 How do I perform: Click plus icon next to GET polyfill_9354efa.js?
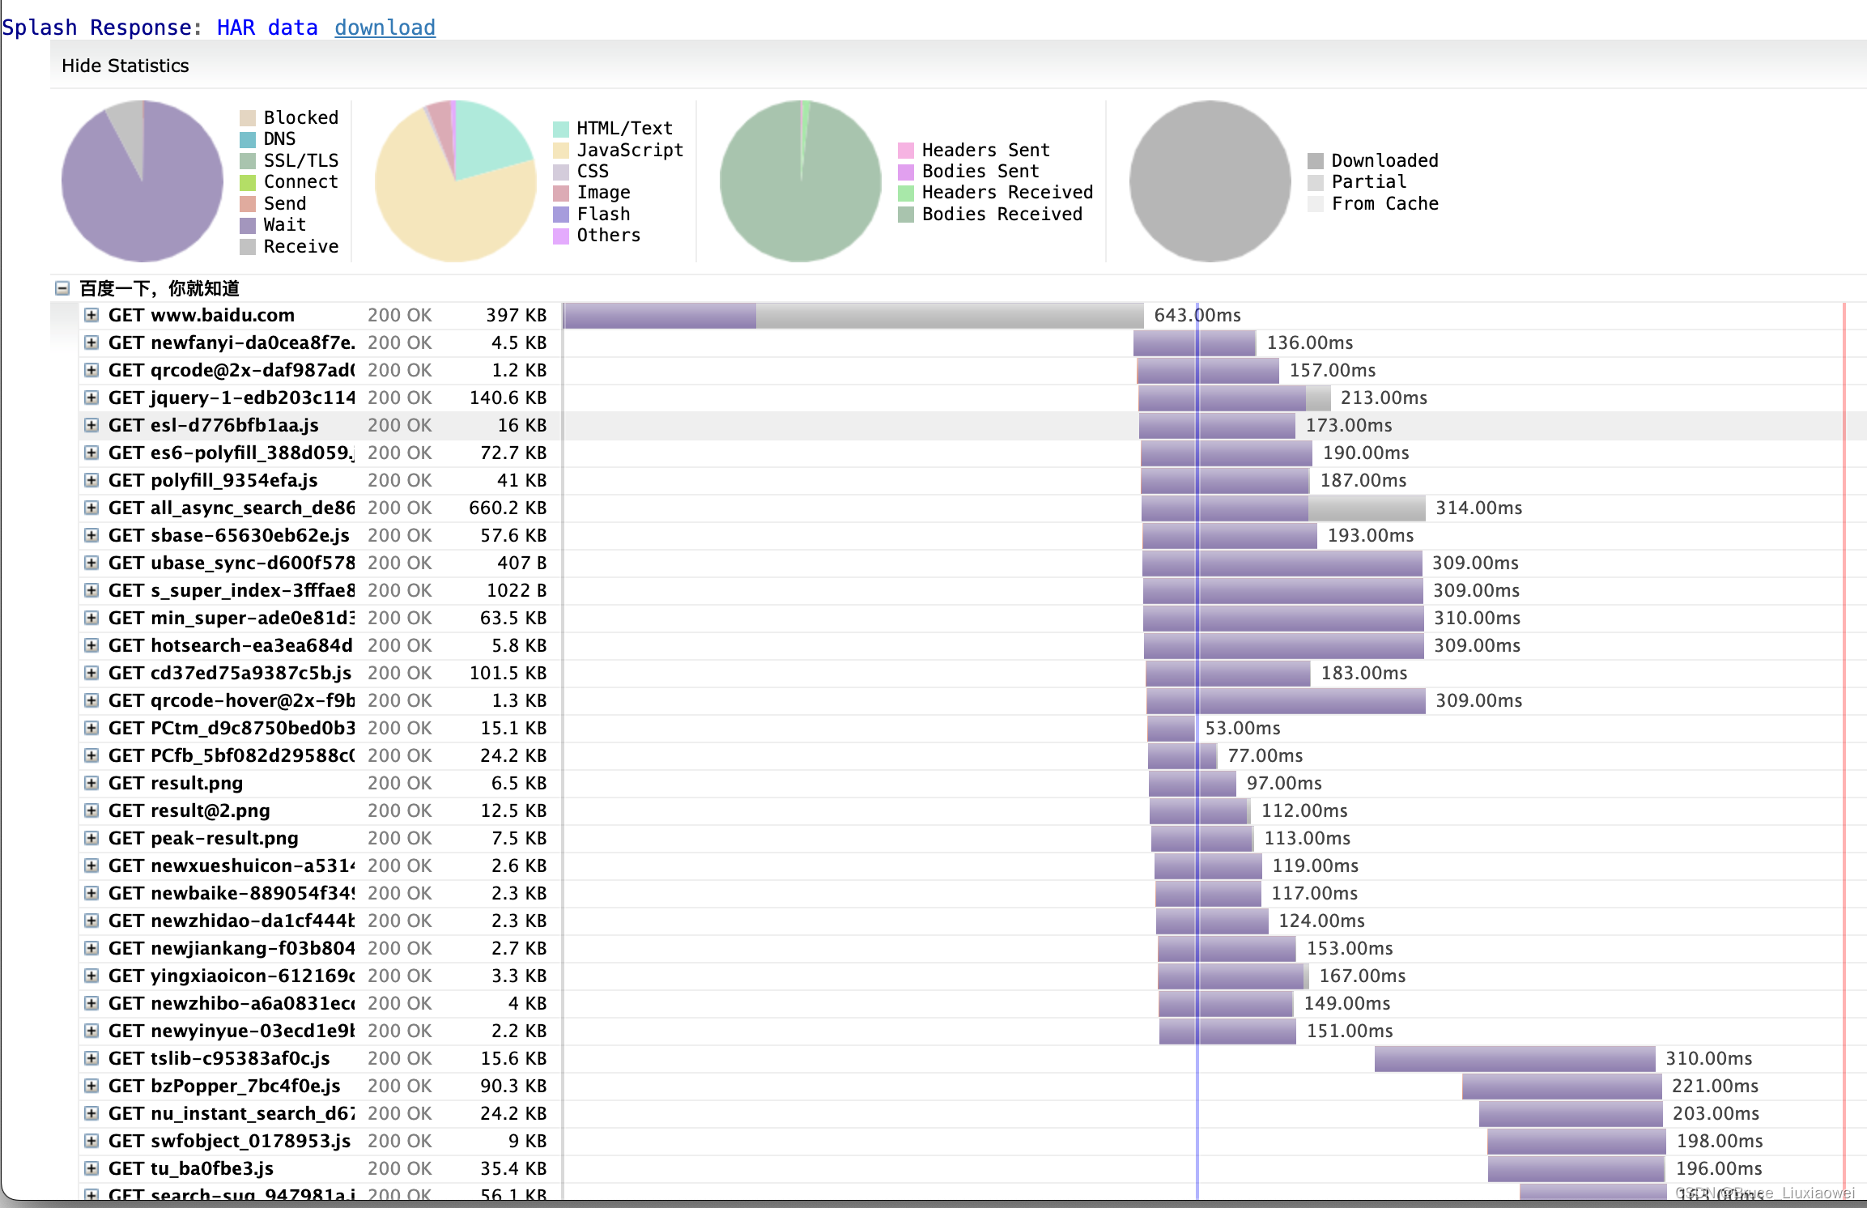pyautogui.click(x=91, y=480)
